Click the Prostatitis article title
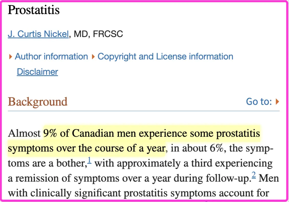Screen dimensions: 289x202 [34, 10]
